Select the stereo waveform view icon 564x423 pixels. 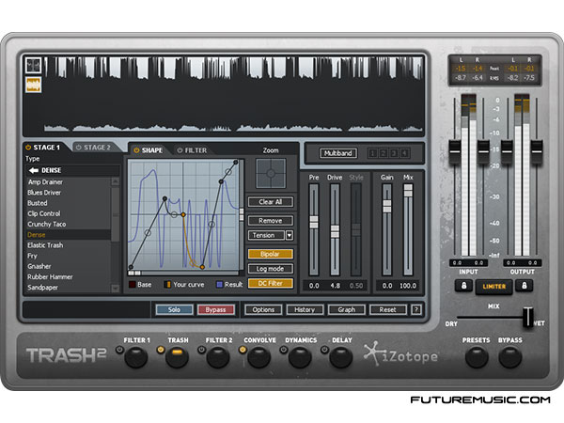tap(33, 65)
